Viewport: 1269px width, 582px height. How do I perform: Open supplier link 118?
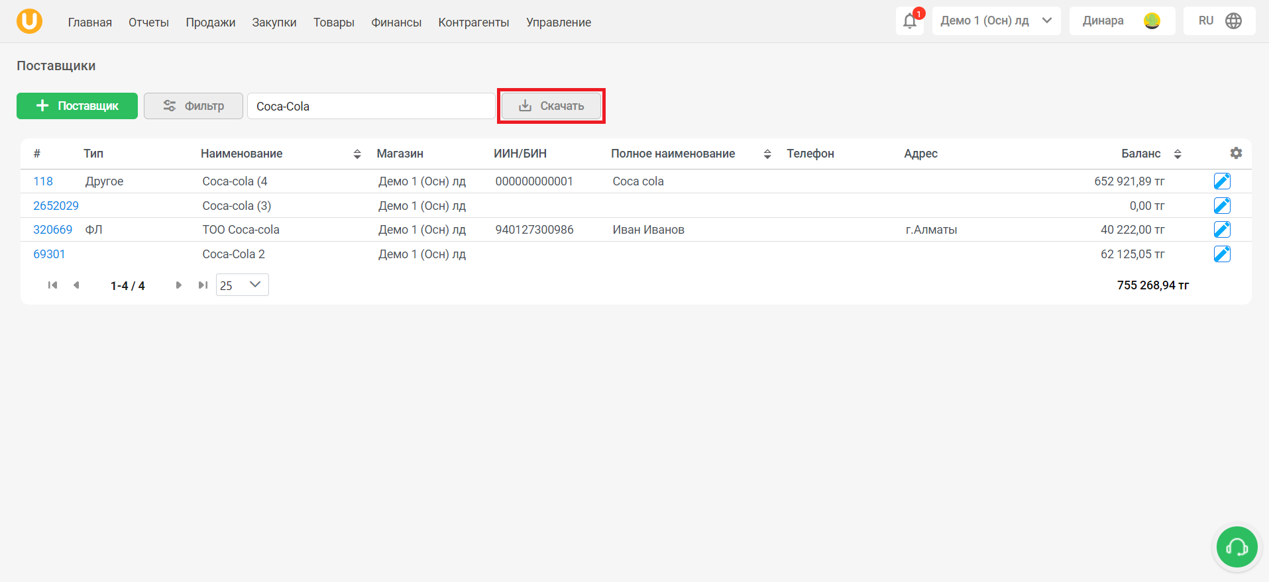click(x=43, y=181)
